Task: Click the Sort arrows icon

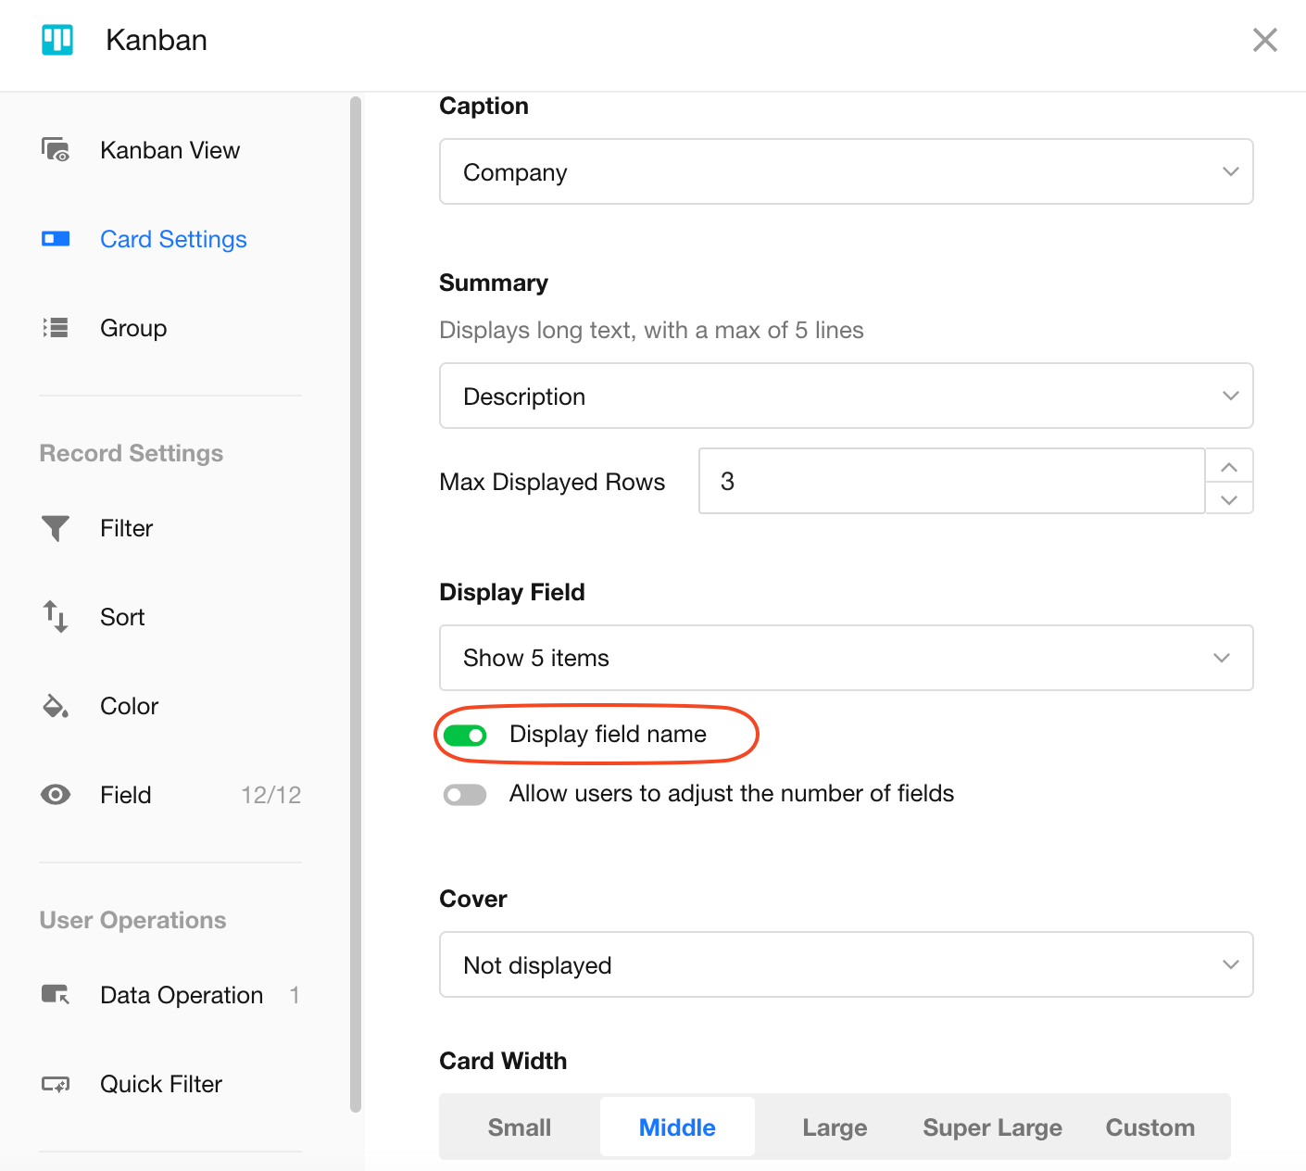Action: point(56,617)
